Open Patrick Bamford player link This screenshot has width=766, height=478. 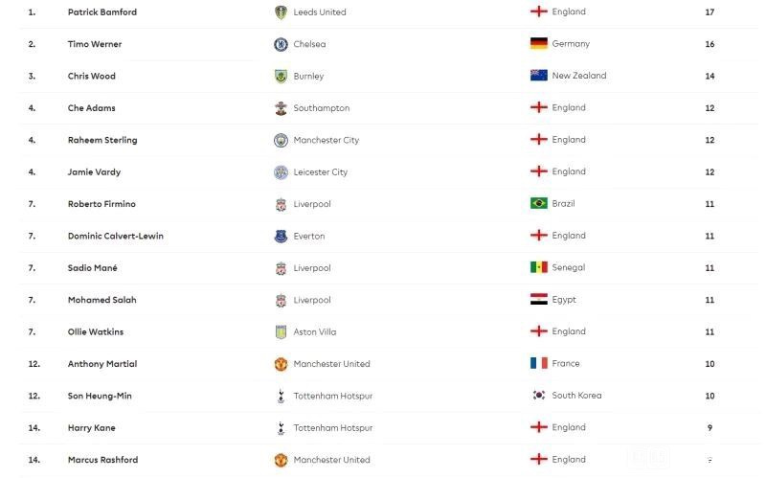point(102,12)
